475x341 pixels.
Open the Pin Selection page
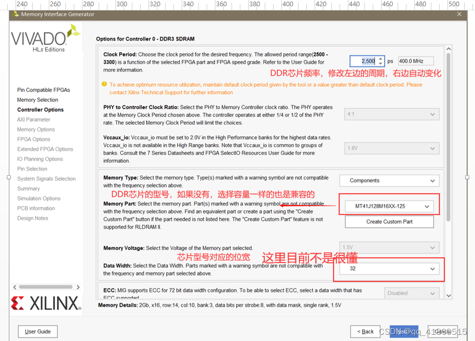[32, 168]
